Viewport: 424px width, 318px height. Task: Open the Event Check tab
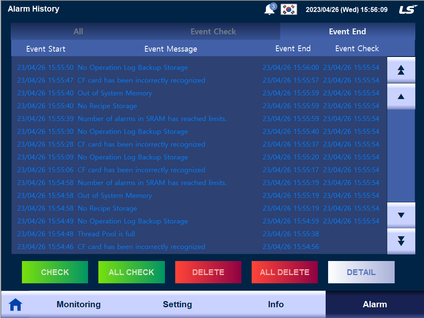(213, 31)
